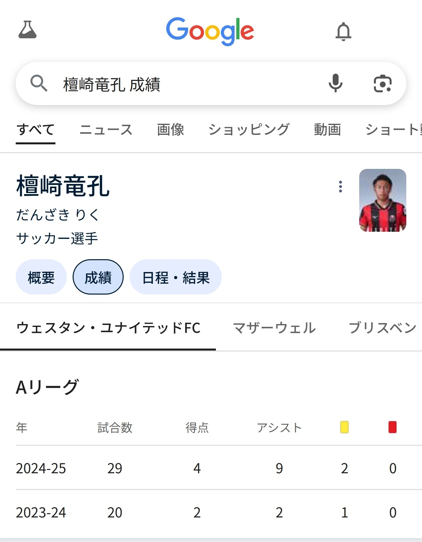The image size is (422, 542).
Task: Switch to マザーウェル team stats
Action: pos(274,328)
